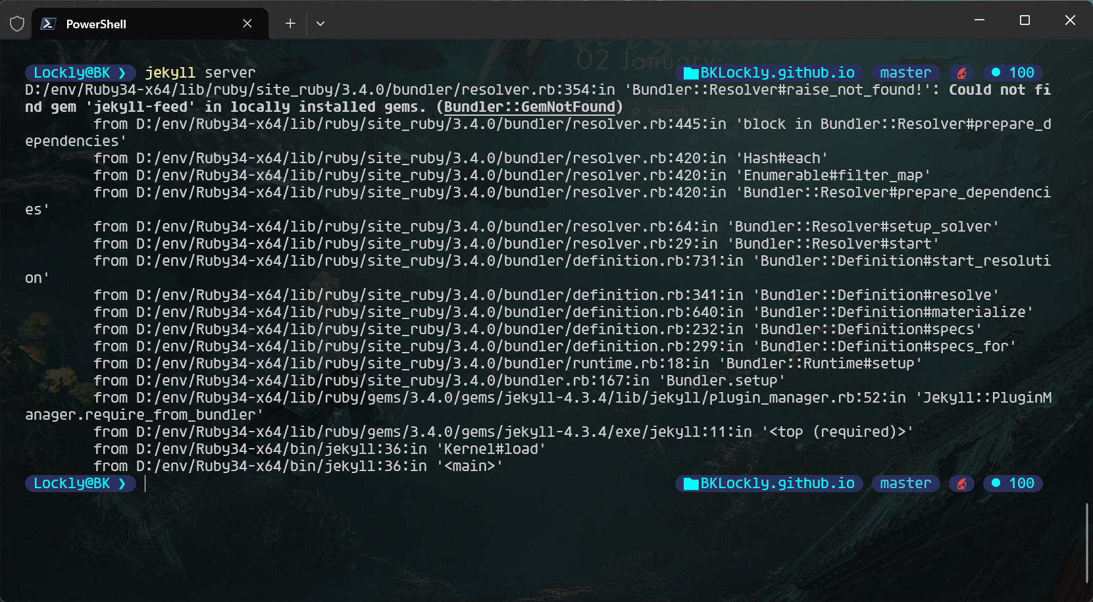Click the 'Bundler::Definition#materialize' trace line

click(x=563, y=312)
